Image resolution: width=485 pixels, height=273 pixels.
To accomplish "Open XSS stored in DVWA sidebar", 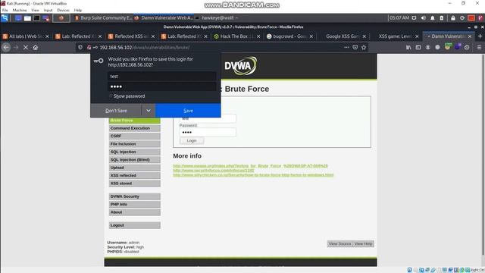I will click(x=135, y=184).
